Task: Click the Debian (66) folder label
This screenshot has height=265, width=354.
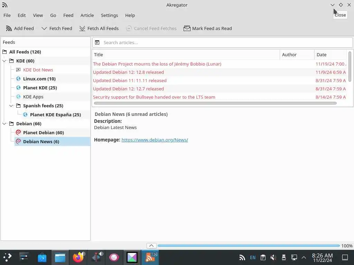Action: pyautogui.click(x=29, y=124)
